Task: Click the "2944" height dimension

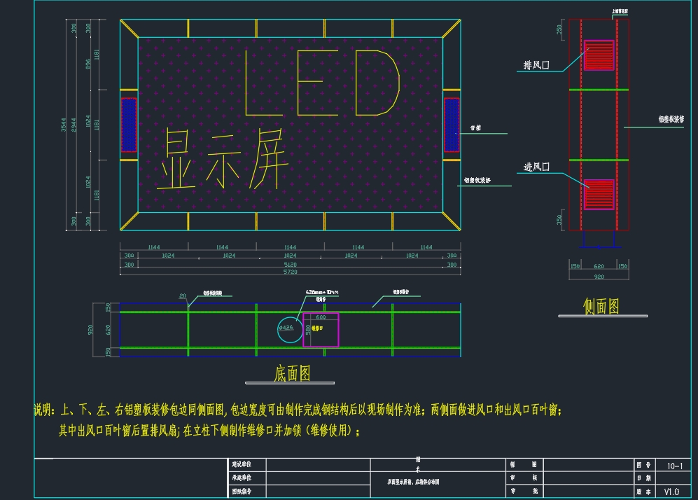Action: (74, 125)
